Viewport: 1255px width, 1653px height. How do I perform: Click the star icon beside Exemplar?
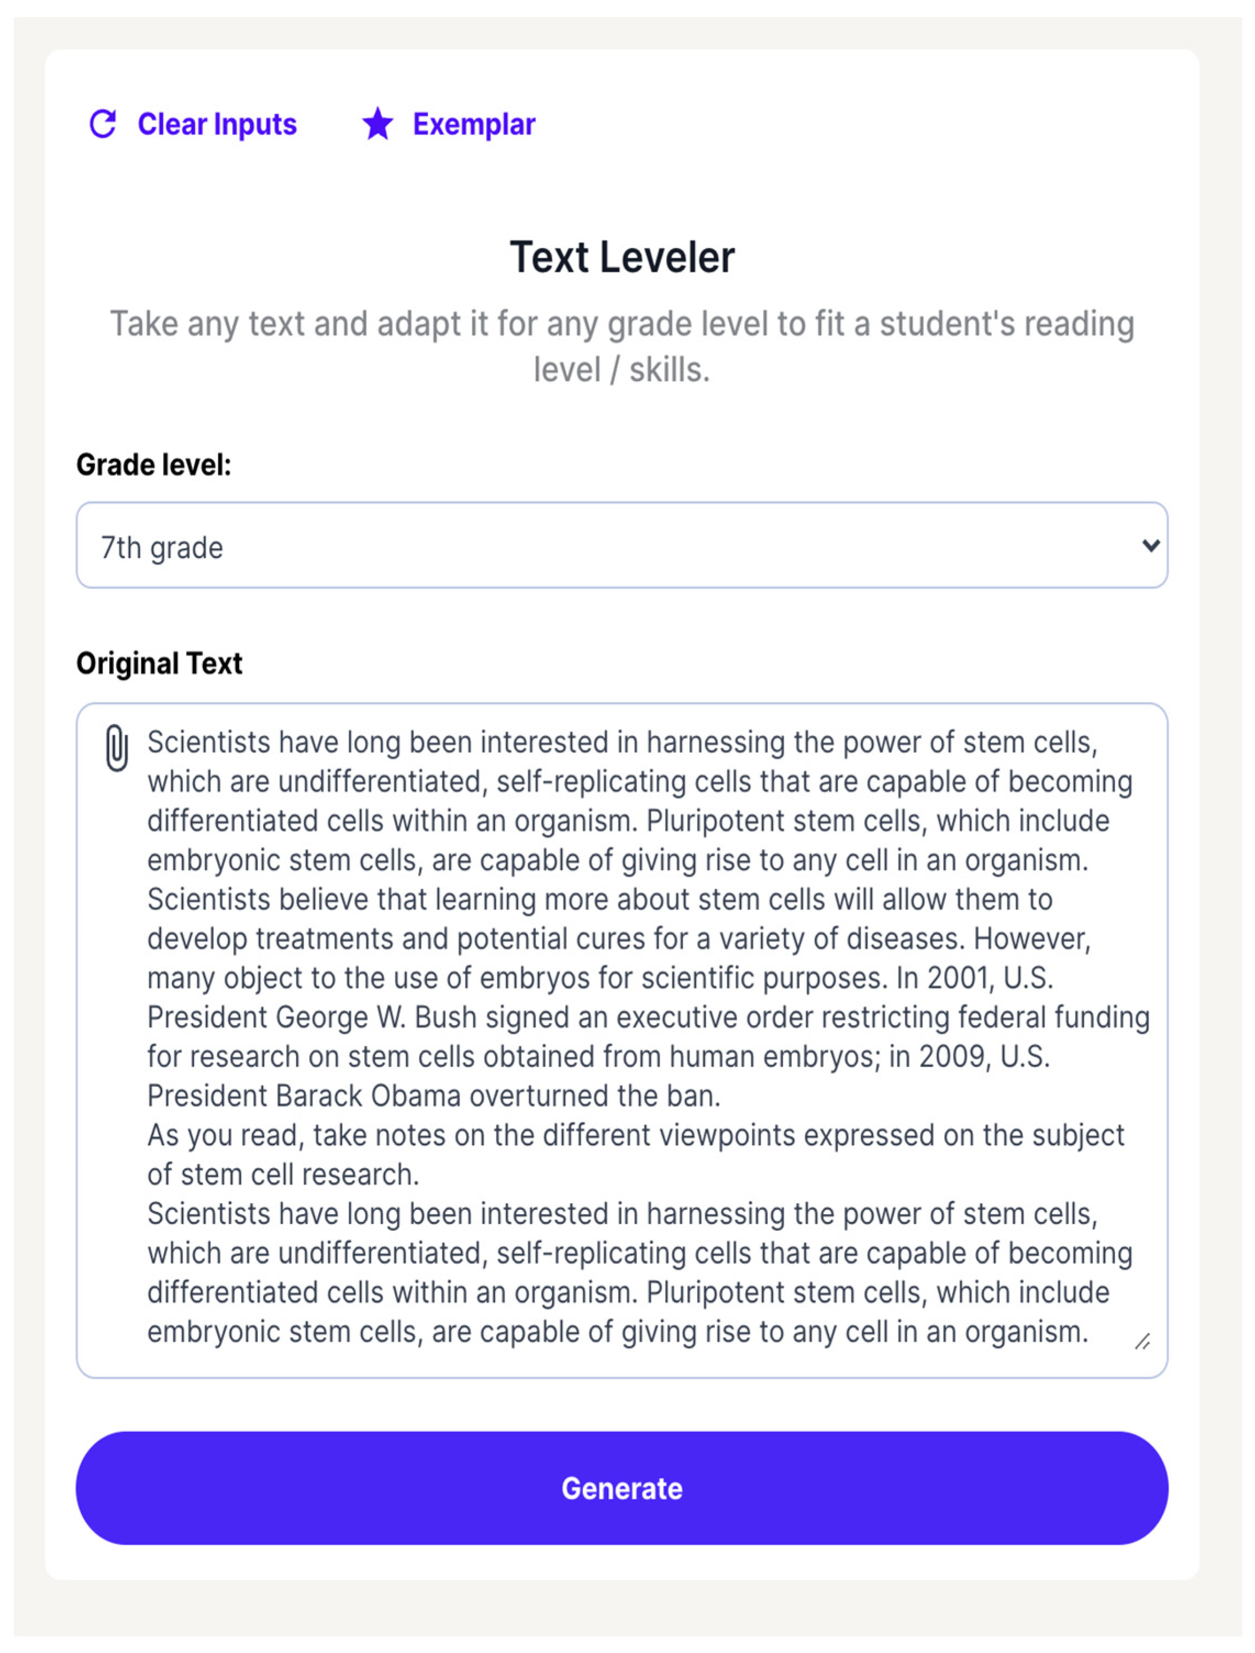377,124
